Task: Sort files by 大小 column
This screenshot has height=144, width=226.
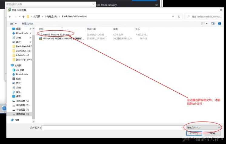Action: click(x=137, y=29)
